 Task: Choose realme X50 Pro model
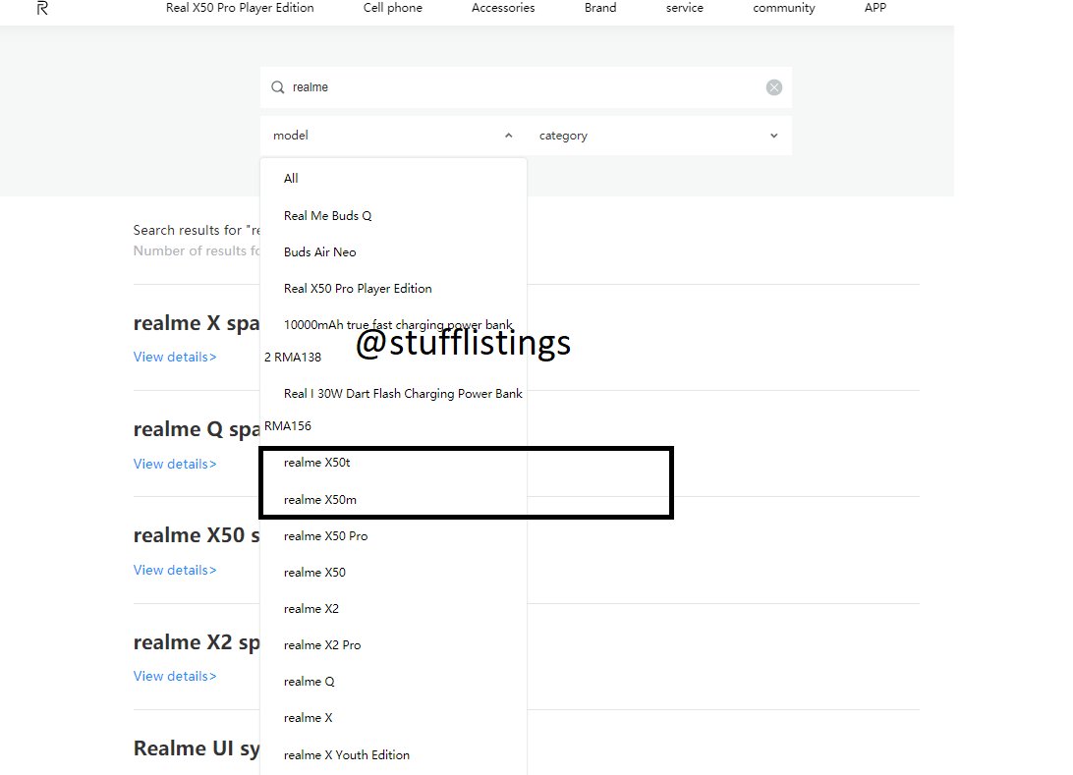pyautogui.click(x=326, y=536)
